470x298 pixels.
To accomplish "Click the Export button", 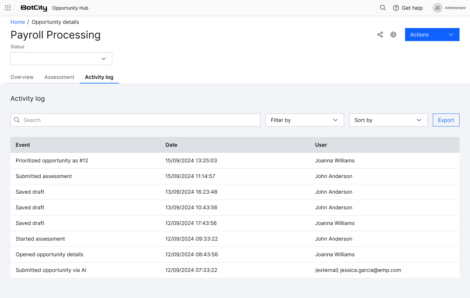I will click(x=446, y=120).
